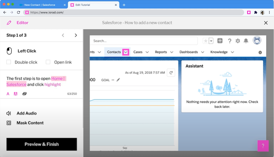Expand the Cases tab dropdown chevron
274x157 pixels.
pyautogui.click(x=147, y=52)
